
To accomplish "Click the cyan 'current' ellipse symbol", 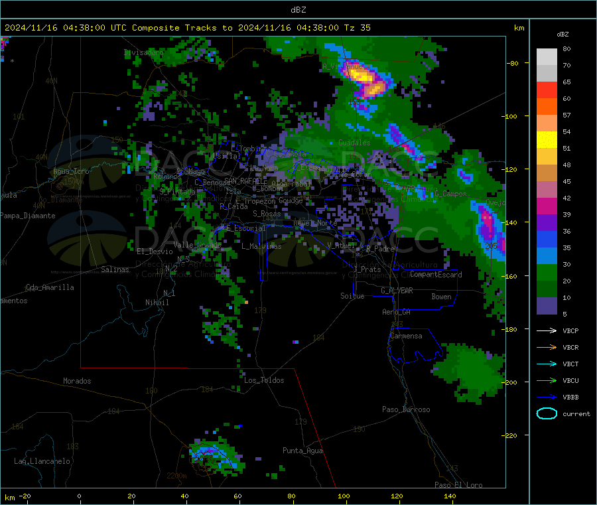I will pyautogui.click(x=547, y=413).
